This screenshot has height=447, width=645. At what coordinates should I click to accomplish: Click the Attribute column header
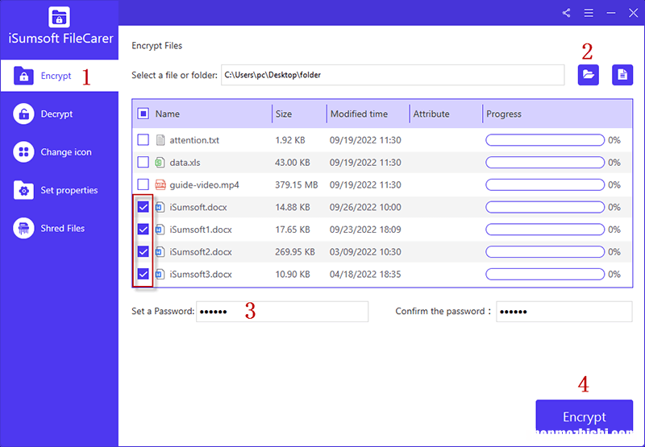431,114
